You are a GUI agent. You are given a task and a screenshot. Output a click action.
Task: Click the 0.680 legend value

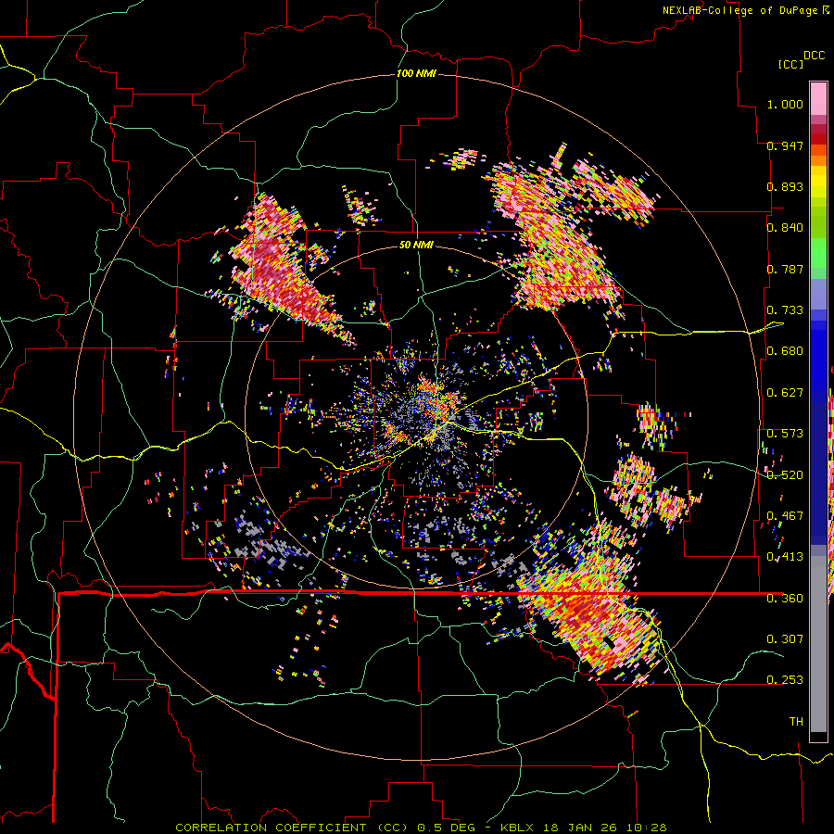785,351
